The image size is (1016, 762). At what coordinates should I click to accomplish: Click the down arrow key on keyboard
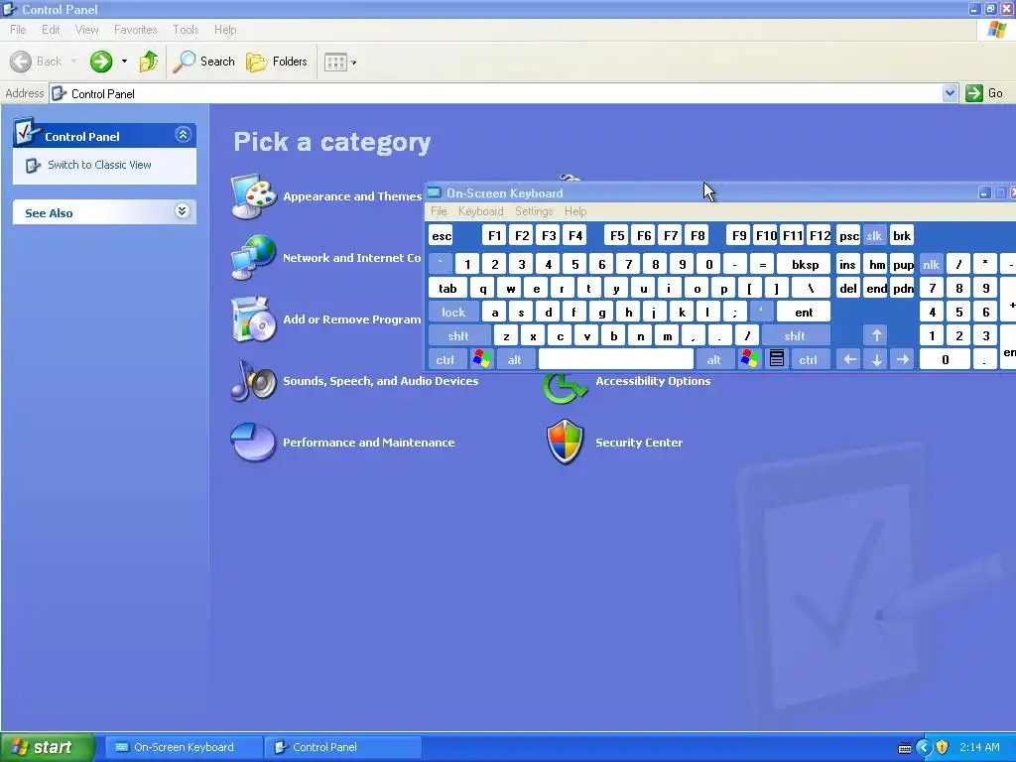[876, 359]
